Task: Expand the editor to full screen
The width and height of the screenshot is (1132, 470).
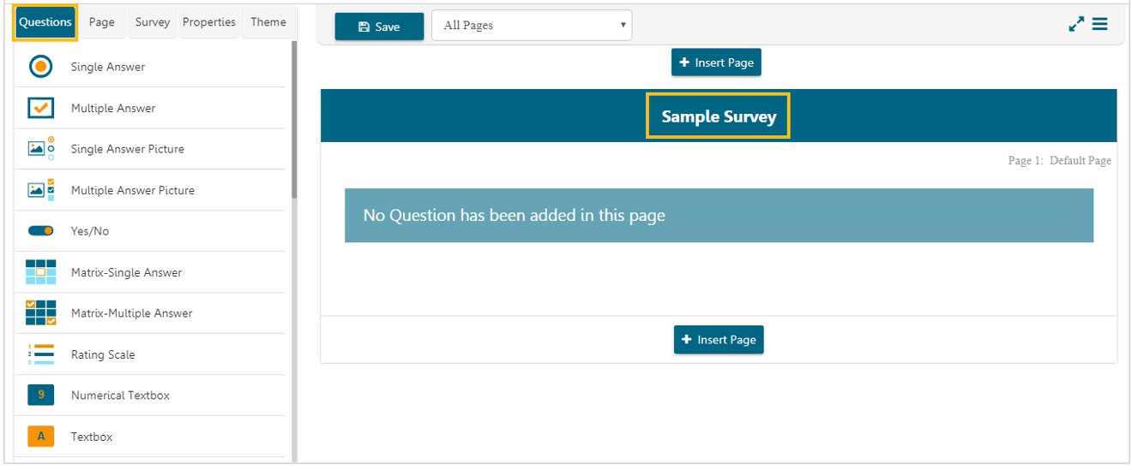Action: (x=1076, y=25)
